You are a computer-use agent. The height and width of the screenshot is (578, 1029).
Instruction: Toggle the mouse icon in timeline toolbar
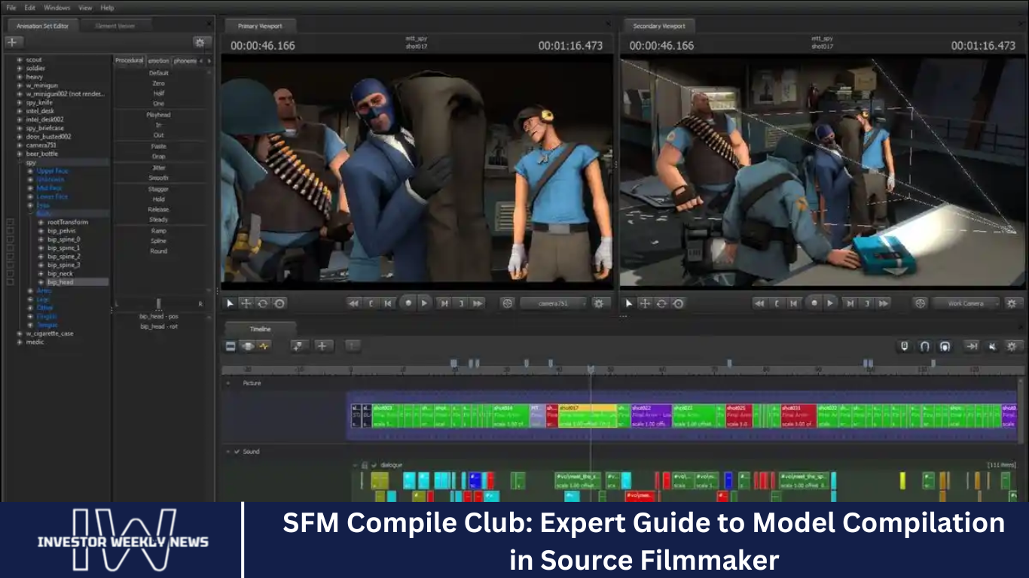pyautogui.click(x=905, y=346)
